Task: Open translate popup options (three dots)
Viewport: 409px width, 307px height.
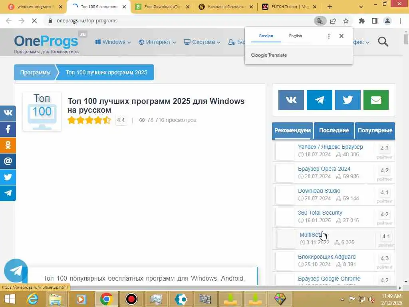Action: 329,36
